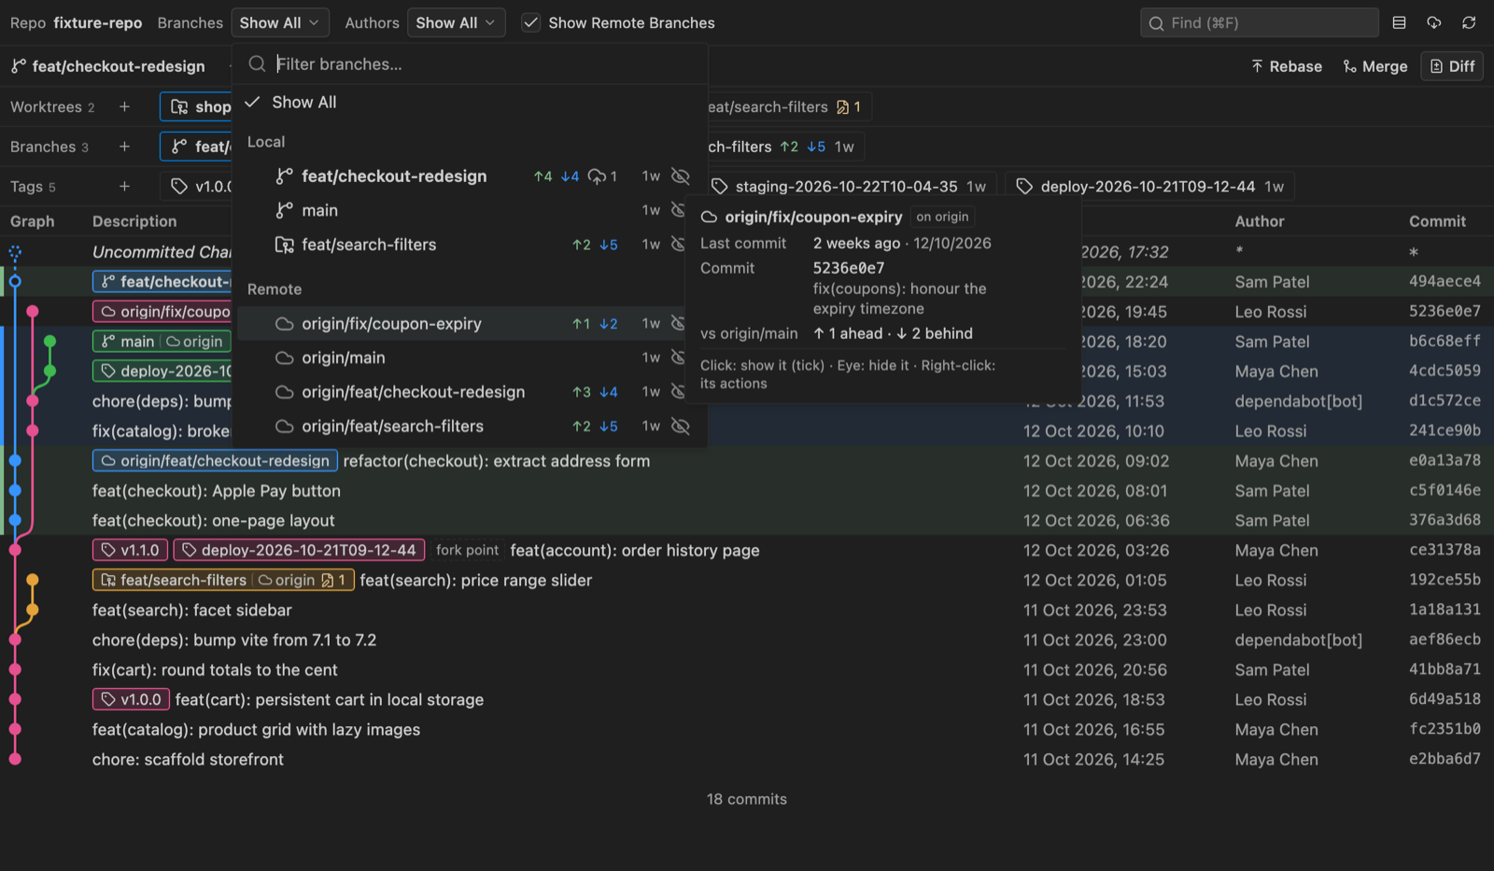1494x871 pixels.
Task: Click the cloud icon of origin/feat/search-filters
Action: 285,427
